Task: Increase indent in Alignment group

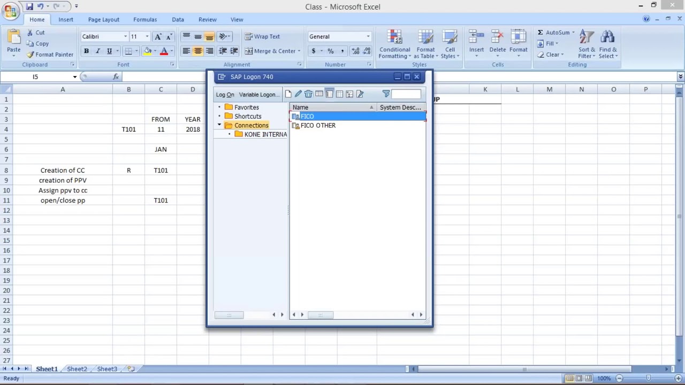Action: pyautogui.click(x=234, y=51)
